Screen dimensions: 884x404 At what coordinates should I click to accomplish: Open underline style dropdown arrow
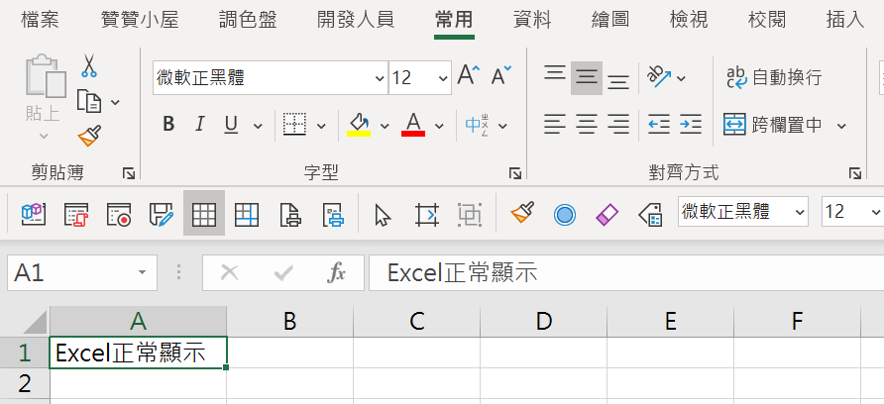(x=259, y=126)
